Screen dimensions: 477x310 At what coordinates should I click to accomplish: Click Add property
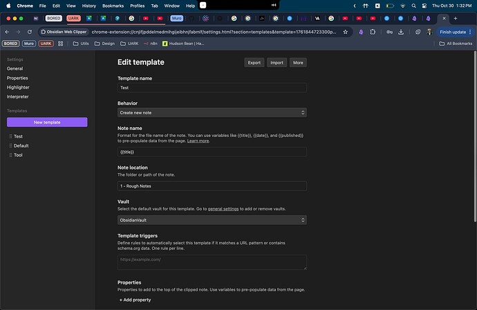pyautogui.click(x=135, y=300)
